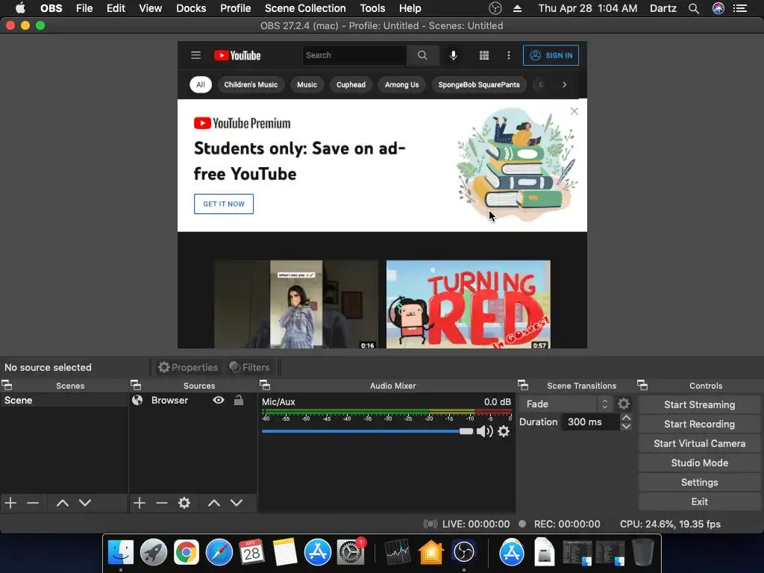Open Spotlight search in menu bar
The image size is (764, 573).
pyautogui.click(x=694, y=8)
